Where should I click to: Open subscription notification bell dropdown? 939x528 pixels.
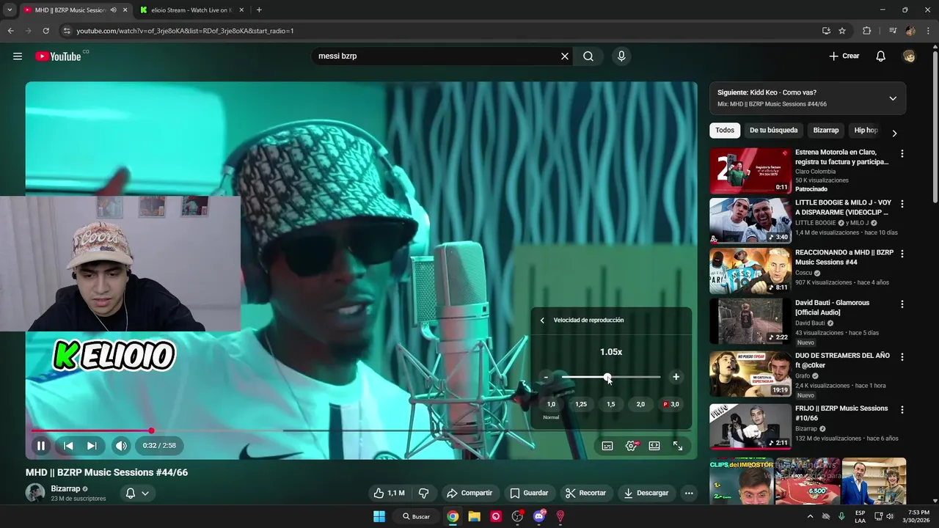click(x=137, y=493)
